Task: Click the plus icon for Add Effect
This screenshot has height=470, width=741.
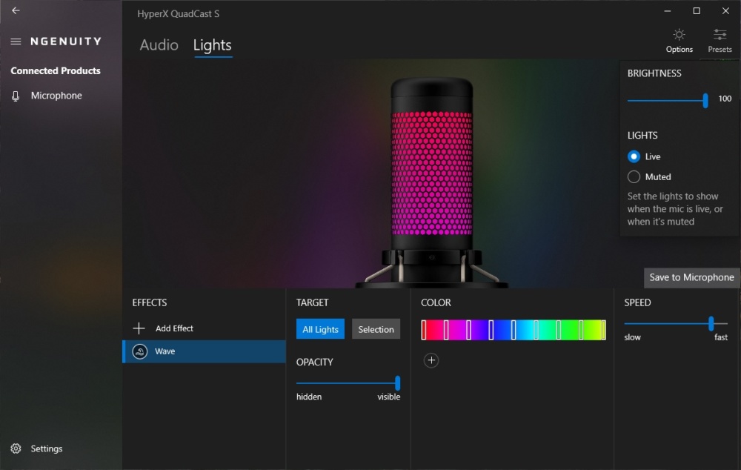Action: (139, 328)
